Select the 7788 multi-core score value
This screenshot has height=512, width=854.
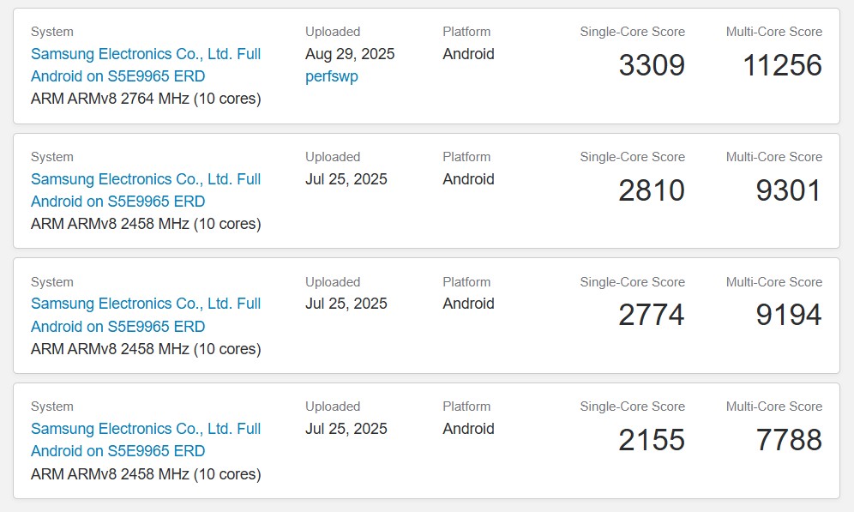(789, 441)
